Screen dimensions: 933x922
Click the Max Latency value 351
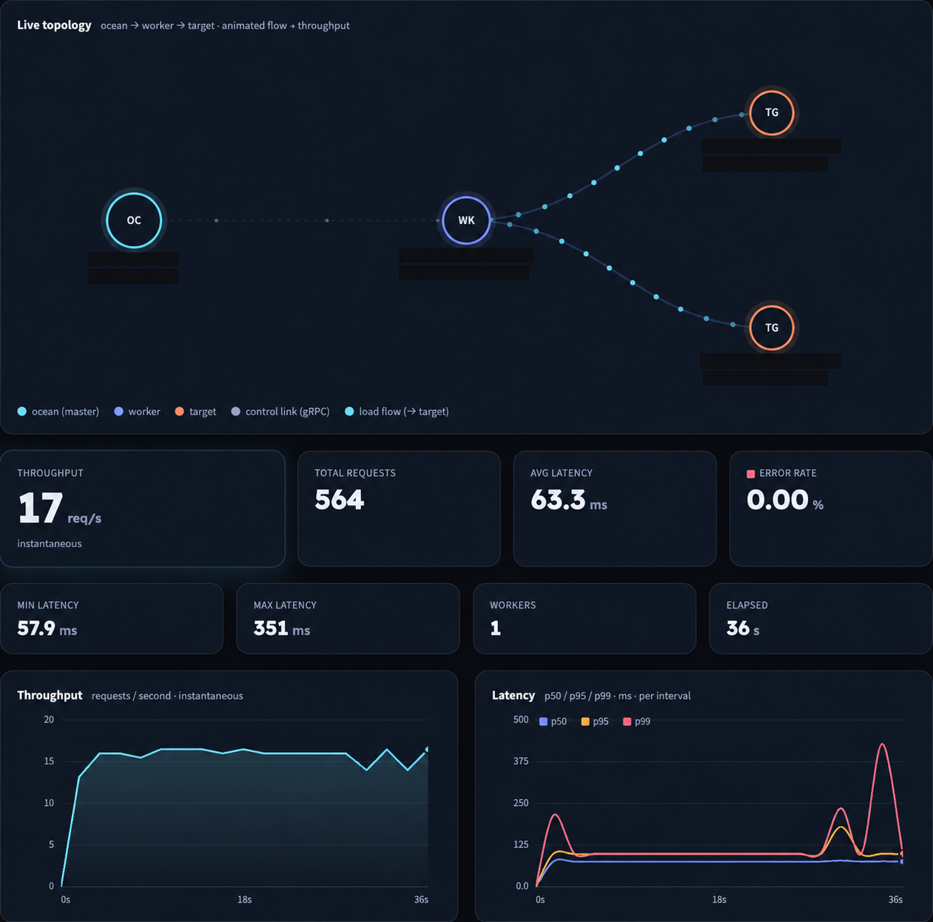click(271, 628)
